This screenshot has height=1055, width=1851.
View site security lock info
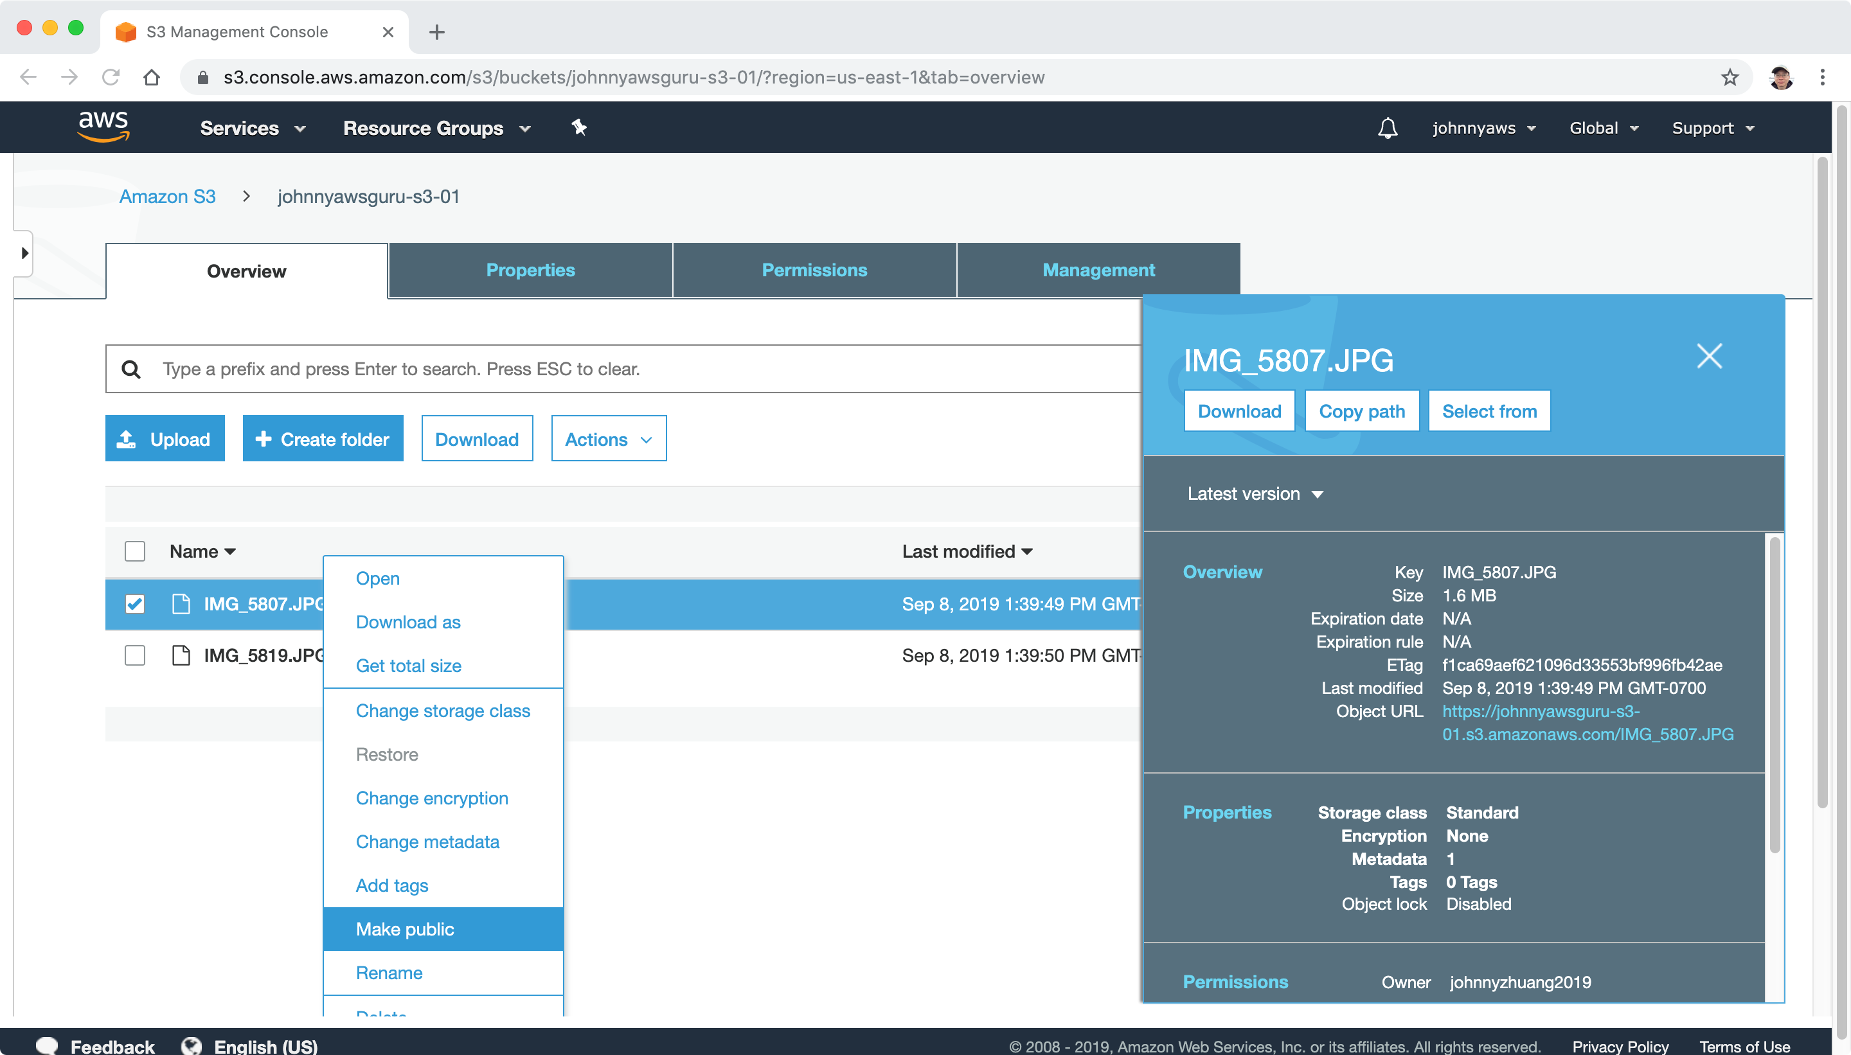[204, 78]
